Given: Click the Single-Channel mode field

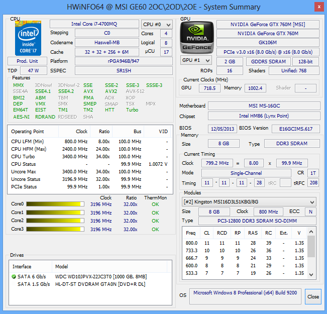Looking at the screenshot, I should [246, 173].
